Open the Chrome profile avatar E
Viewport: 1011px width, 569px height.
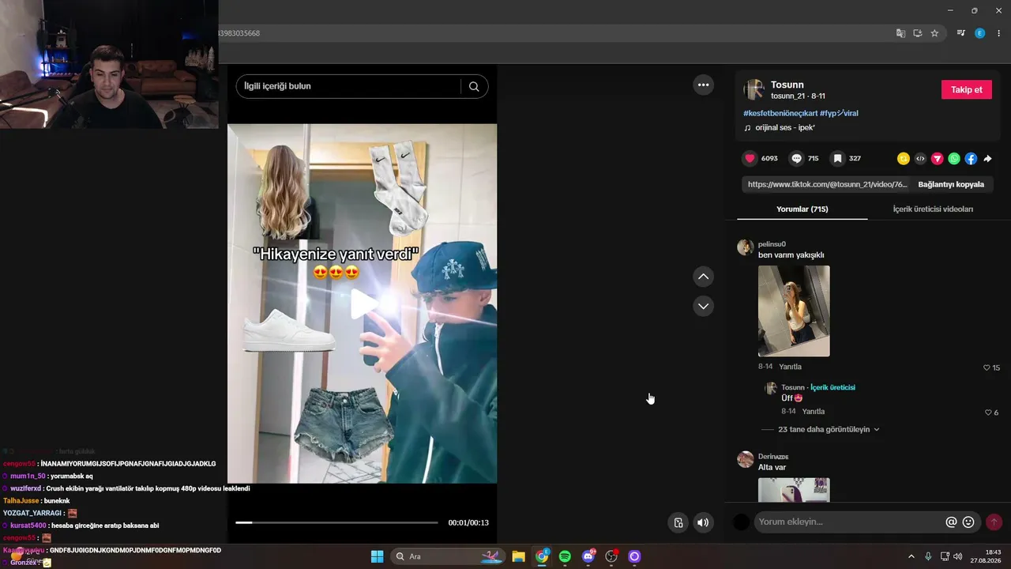coord(979,33)
